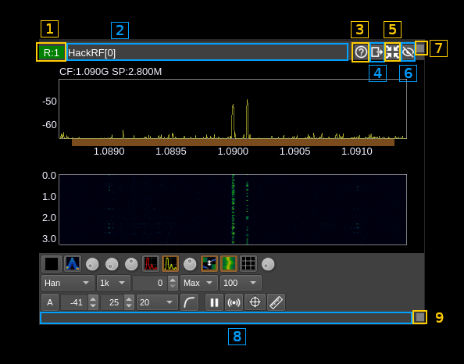Click the move-to-workspace exit arrow icon

(377, 52)
